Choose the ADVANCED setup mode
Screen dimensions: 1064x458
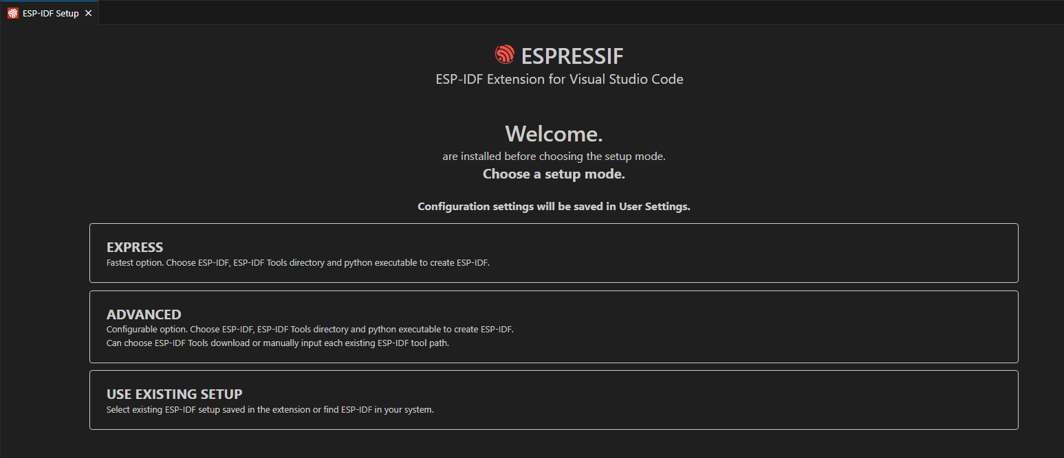point(554,327)
